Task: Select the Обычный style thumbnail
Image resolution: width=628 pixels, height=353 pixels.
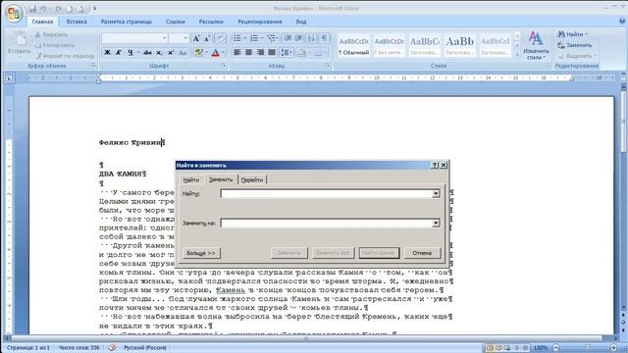Action: 353,46
